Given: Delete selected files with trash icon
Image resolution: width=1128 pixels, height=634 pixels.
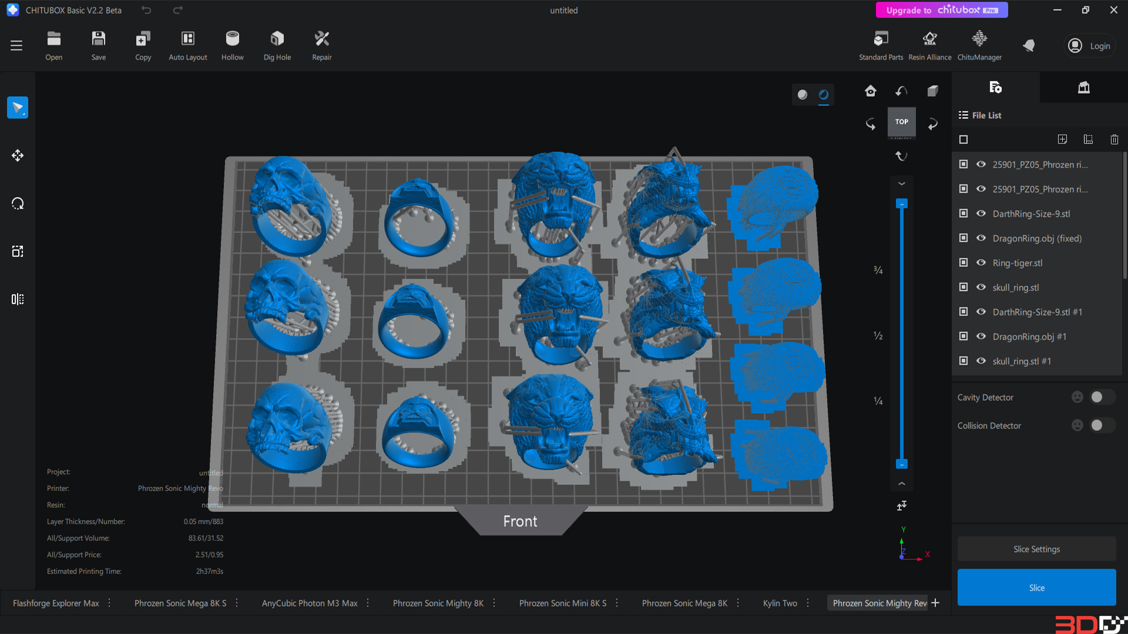Looking at the screenshot, I should click(1114, 140).
